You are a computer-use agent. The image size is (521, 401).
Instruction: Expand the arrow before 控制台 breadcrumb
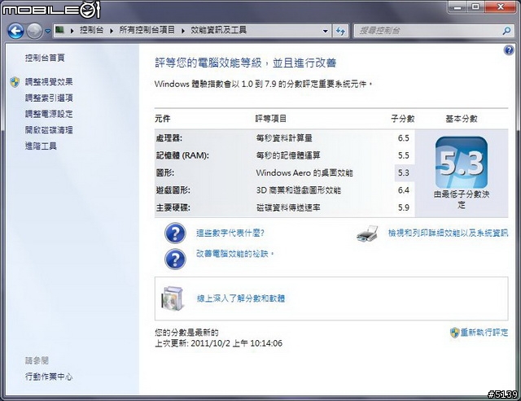72,31
